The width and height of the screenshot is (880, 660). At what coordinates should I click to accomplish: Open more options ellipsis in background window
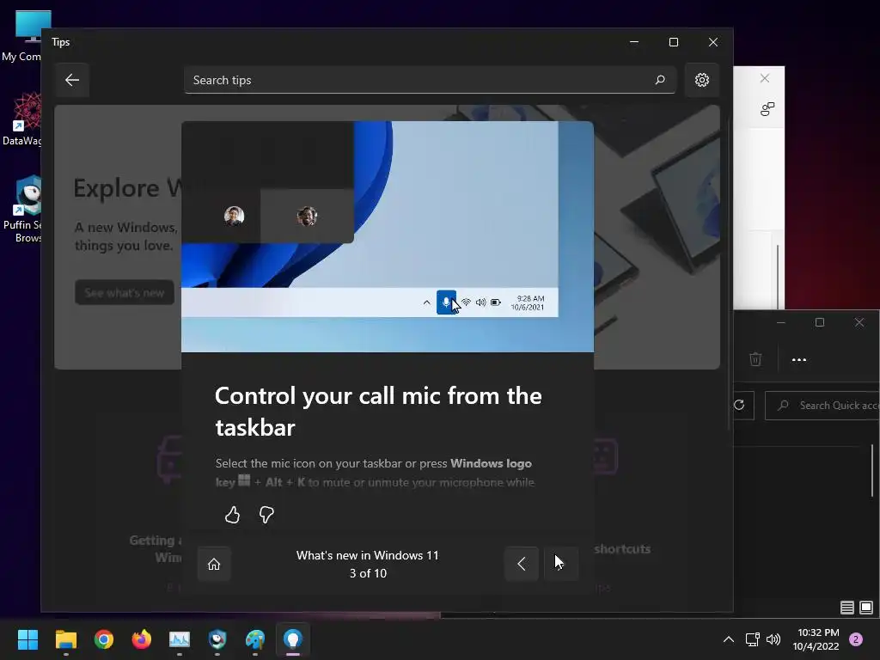click(x=798, y=360)
